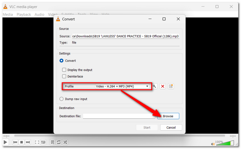Click the Previous track button
Viewport: 241px width, 149px height.
pos(15,142)
